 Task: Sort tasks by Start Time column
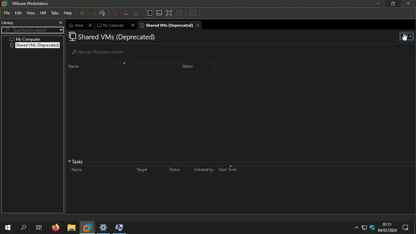[230, 170]
